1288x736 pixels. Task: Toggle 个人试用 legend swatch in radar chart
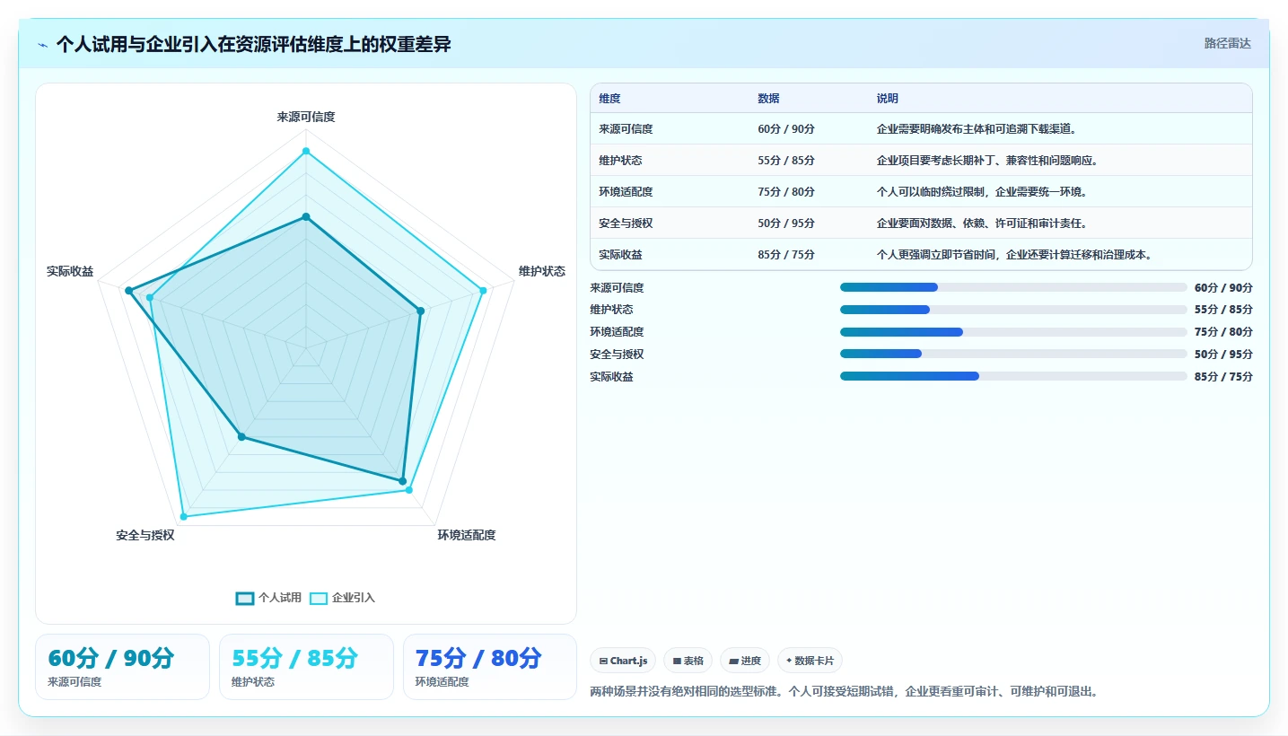click(245, 598)
